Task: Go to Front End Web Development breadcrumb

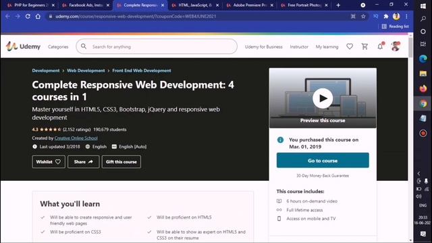Action: tap(142, 70)
